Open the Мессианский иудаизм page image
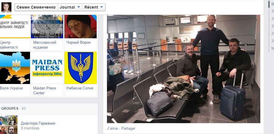This screenshot has width=274, height=134. click(47, 27)
